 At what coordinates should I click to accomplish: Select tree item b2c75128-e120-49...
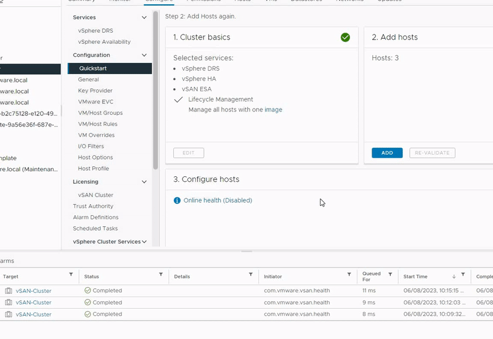pyautogui.click(x=29, y=113)
